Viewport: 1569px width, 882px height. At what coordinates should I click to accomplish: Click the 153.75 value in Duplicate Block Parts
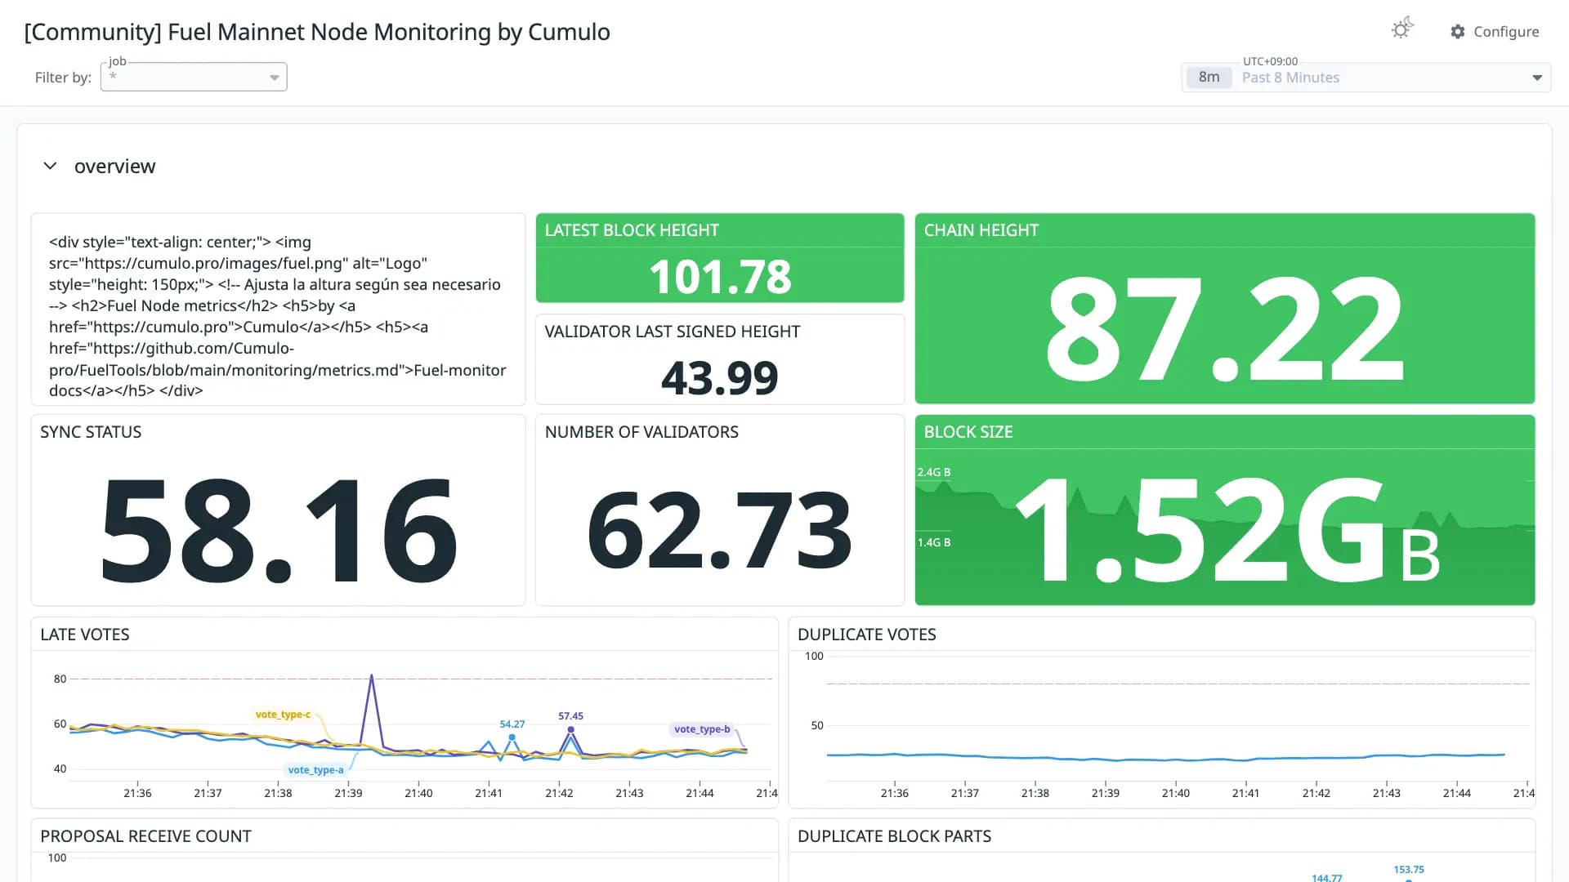pyautogui.click(x=1409, y=870)
